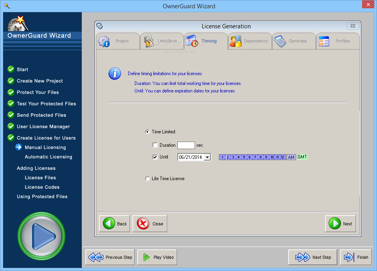Screen dimensions: 377x271
Task: Switch to the Project tab
Action: click(x=118, y=41)
